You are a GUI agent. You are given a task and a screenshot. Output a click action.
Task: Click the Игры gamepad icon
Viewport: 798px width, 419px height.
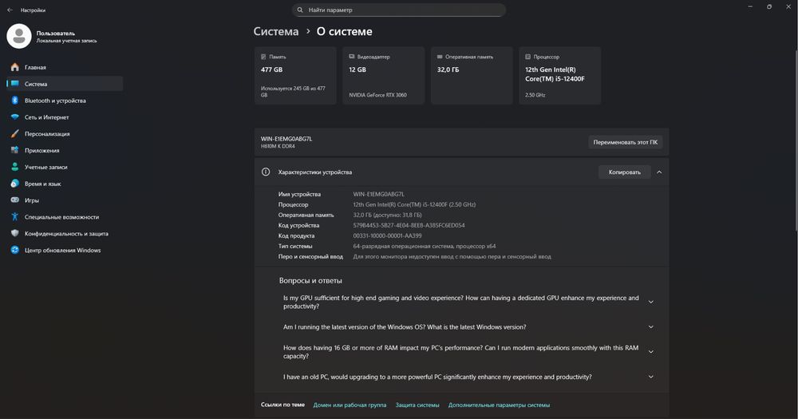coord(14,200)
